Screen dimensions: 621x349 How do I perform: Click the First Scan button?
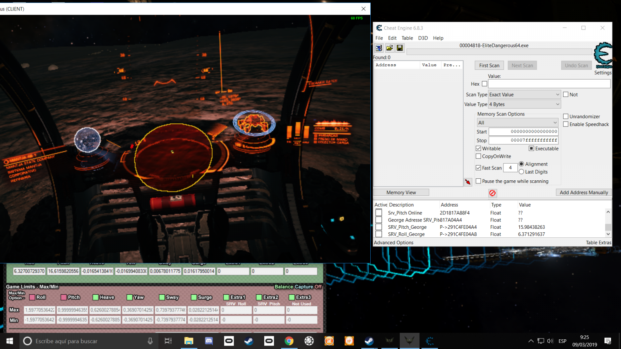tap(489, 66)
